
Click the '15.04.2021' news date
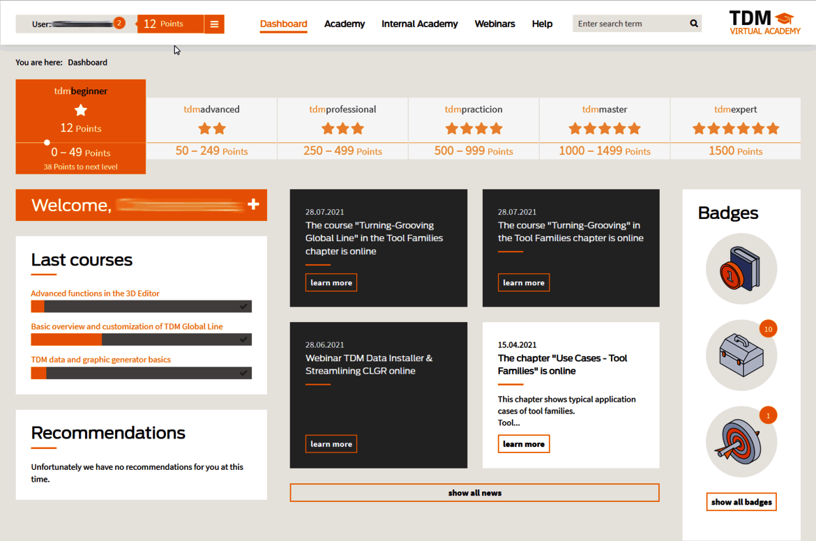(517, 345)
